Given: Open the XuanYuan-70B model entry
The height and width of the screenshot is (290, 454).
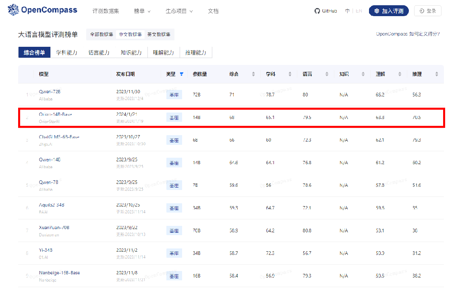Looking at the screenshot, I should pos(54,227).
